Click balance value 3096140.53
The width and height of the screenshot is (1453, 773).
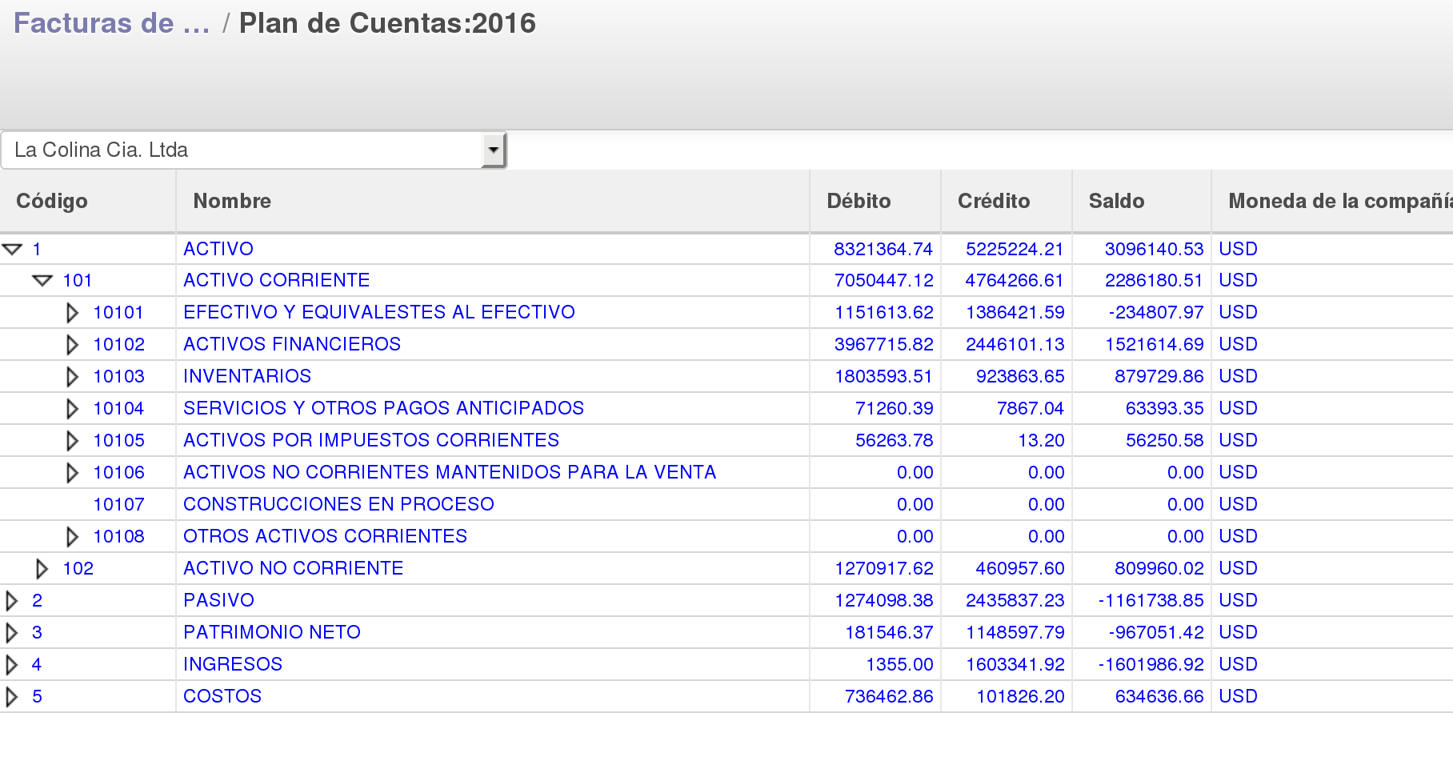click(1154, 249)
